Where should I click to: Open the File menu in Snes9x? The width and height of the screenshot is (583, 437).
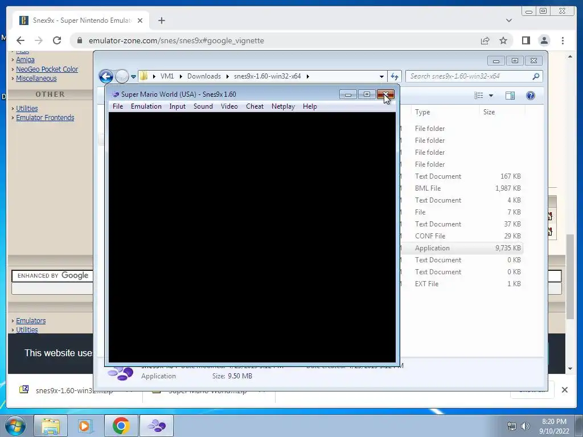[117, 106]
